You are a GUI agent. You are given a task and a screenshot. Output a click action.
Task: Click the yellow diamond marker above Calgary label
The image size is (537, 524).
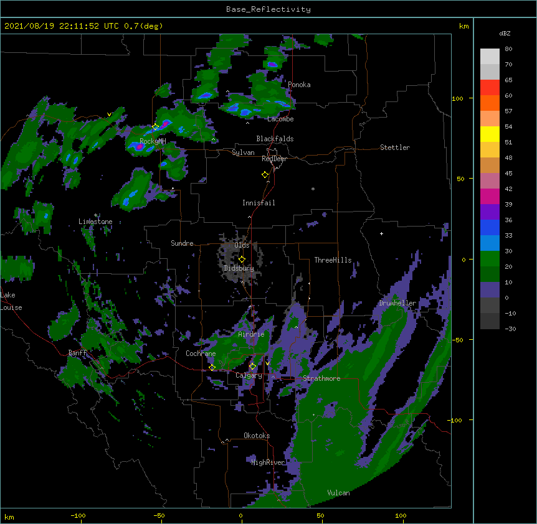point(252,367)
